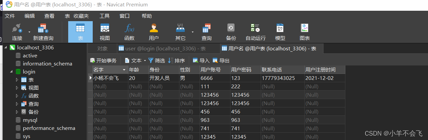Select the mysql database in tree
This screenshot has width=428, height=140.
[30, 120]
